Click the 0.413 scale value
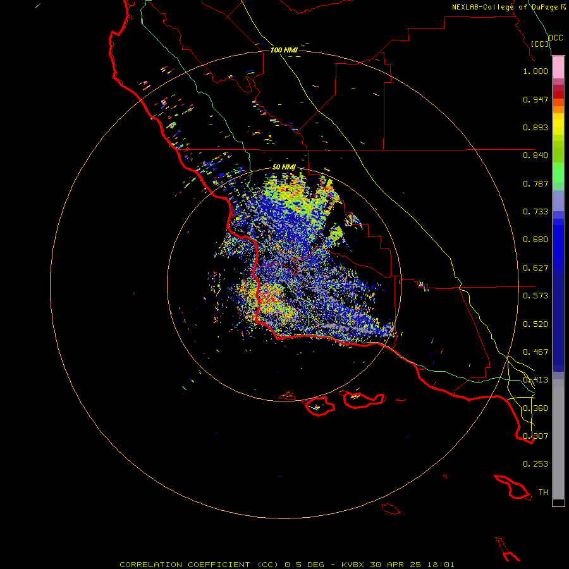569x569 pixels. point(535,380)
